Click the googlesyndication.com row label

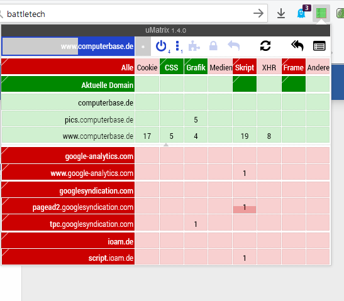(68, 190)
